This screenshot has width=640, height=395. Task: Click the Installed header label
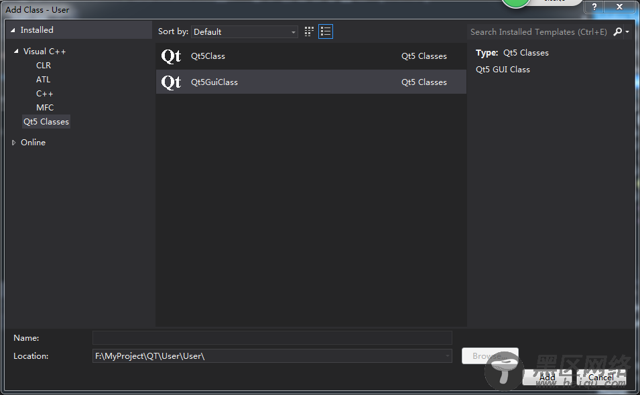point(37,29)
